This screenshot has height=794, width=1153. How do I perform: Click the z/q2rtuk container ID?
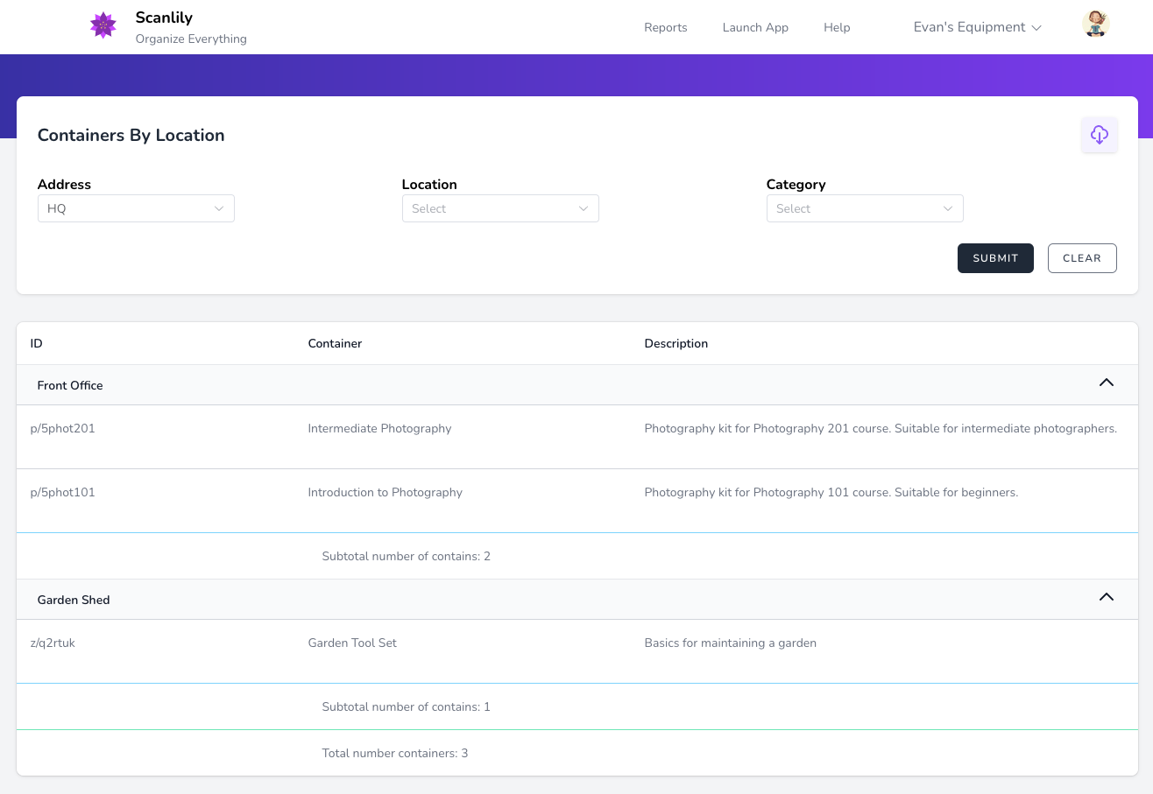click(53, 643)
